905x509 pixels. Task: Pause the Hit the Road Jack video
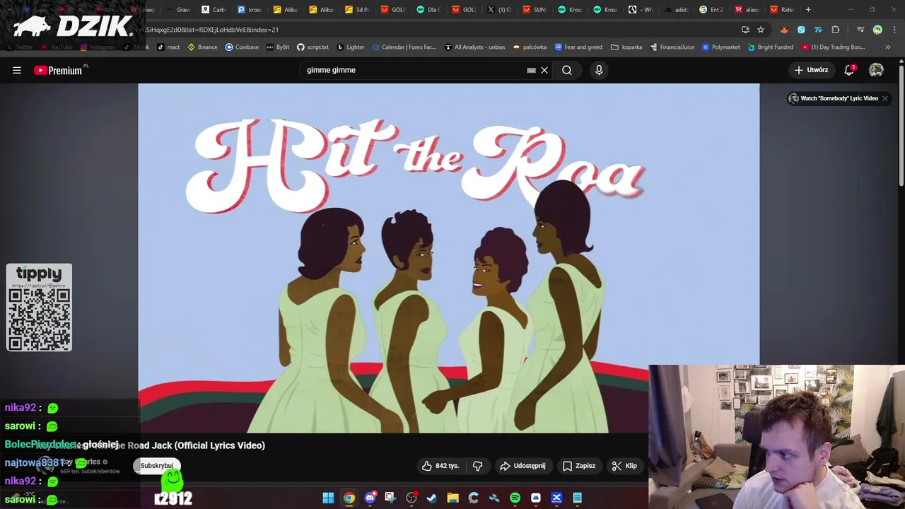[x=448, y=258]
